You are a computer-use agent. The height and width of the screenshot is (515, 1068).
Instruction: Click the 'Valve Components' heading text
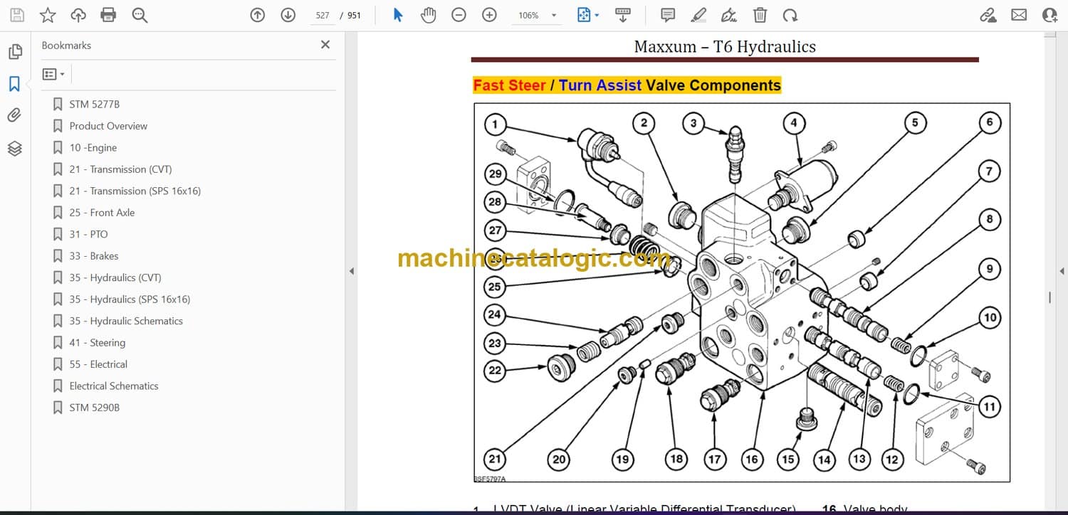713,85
